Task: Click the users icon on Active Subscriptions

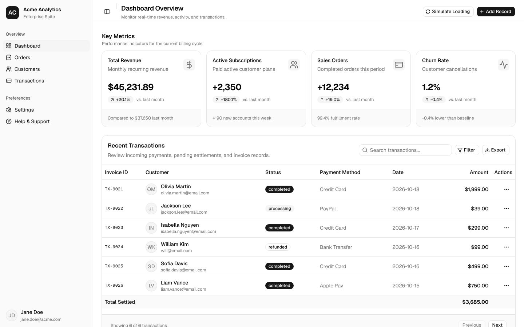Action: tap(294, 65)
